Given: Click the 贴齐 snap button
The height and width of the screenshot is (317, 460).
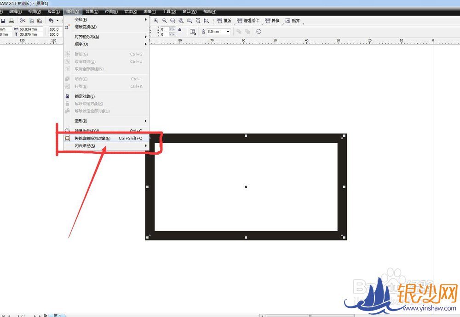Looking at the screenshot, I should click(293, 21).
